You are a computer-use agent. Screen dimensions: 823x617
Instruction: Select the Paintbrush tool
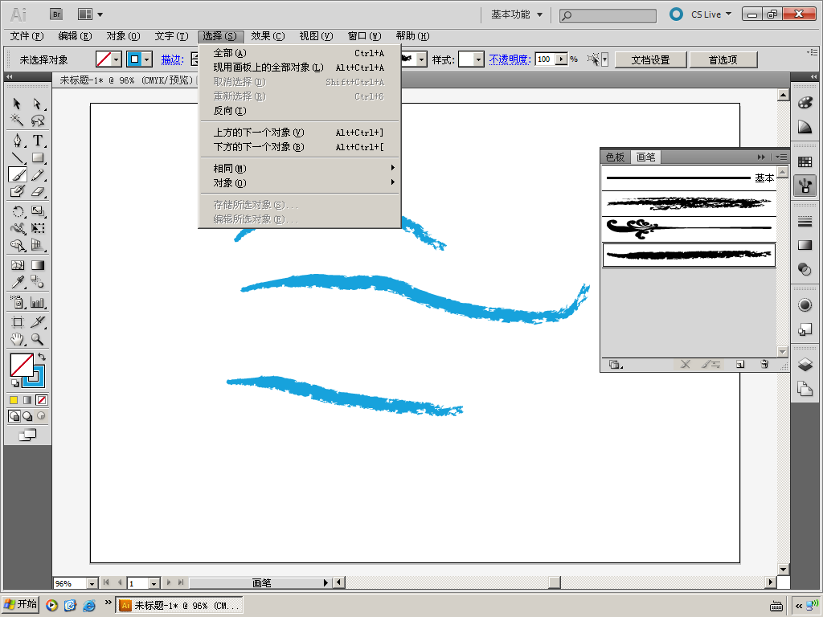pyautogui.click(x=17, y=174)
